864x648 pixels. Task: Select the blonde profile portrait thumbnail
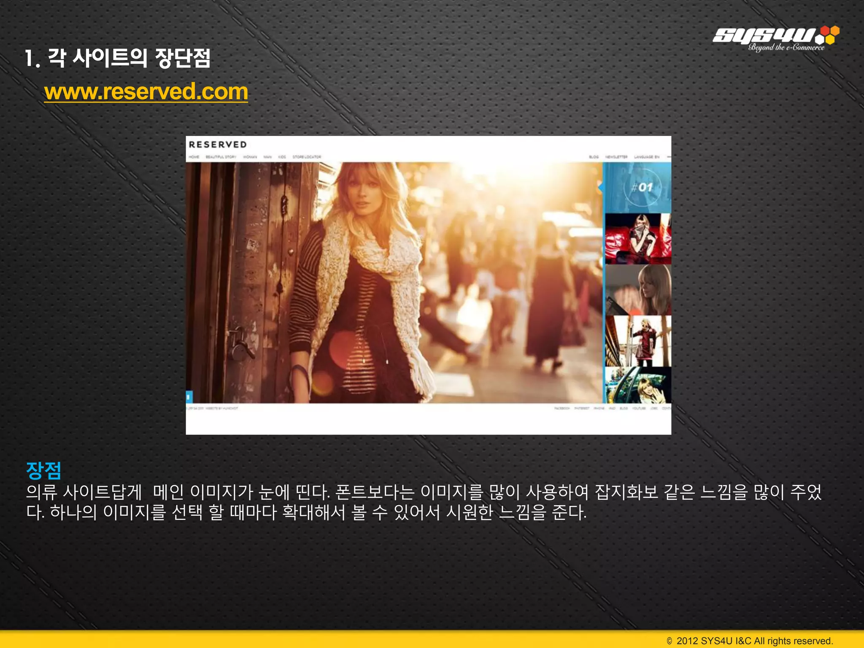click(638, 289)
